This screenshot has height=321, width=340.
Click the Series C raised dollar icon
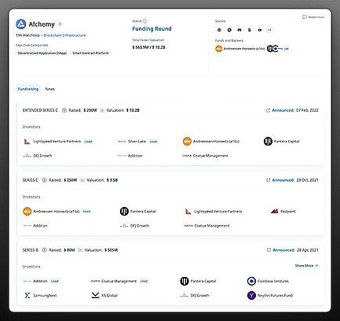pyautogui.click(x=45, y=180)
